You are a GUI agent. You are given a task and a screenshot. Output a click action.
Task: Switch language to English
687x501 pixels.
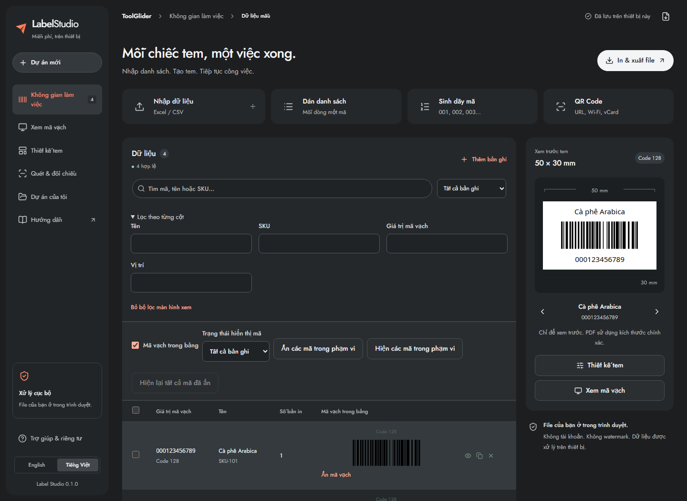pos(37,465)
